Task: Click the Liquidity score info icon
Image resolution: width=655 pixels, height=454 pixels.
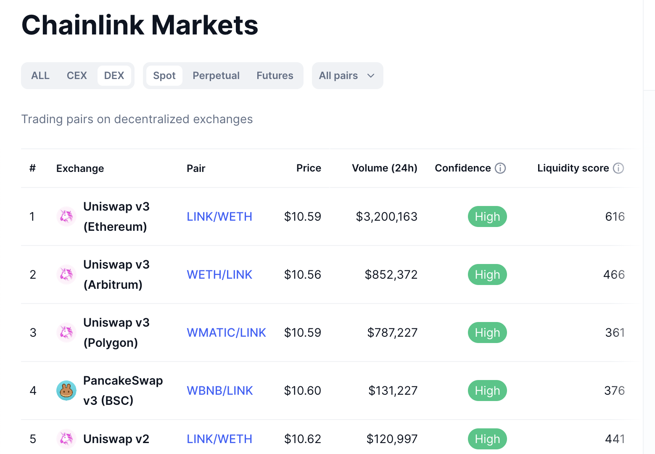Action: click(x=618, y=168)
